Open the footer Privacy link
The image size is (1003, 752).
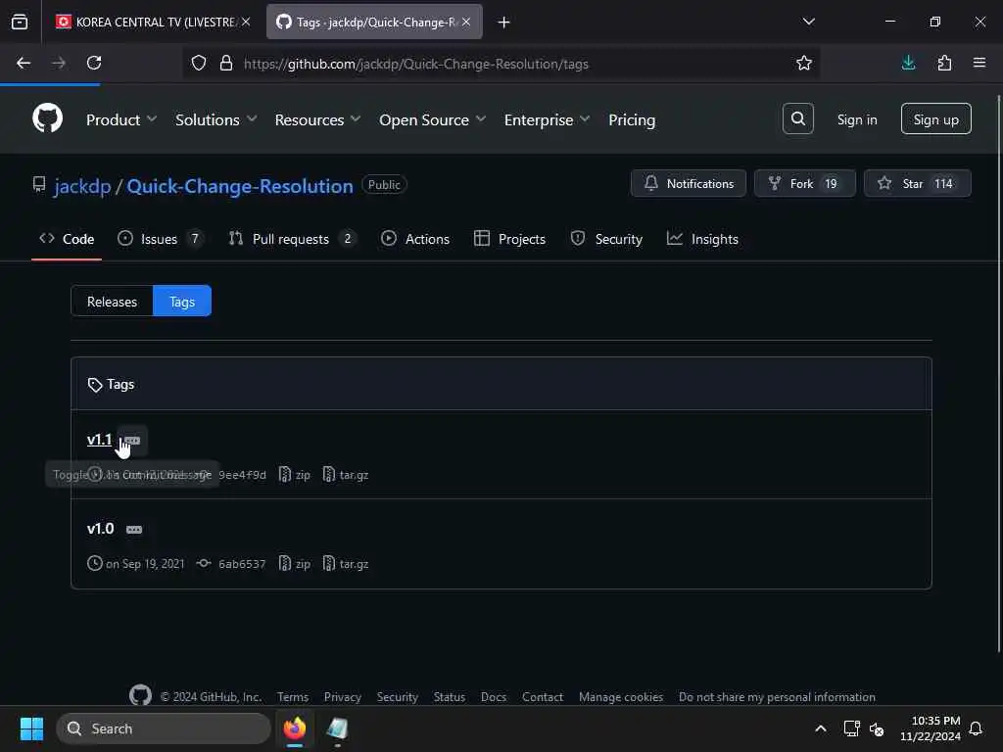point(342,696)
